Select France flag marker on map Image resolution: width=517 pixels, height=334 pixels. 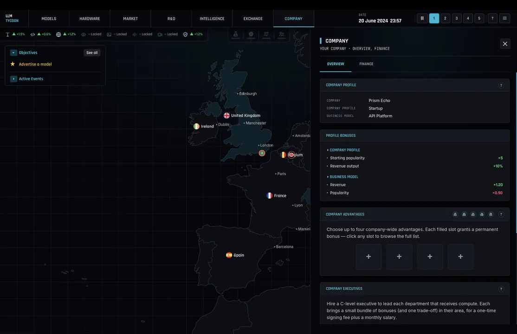tap(269, 195)
